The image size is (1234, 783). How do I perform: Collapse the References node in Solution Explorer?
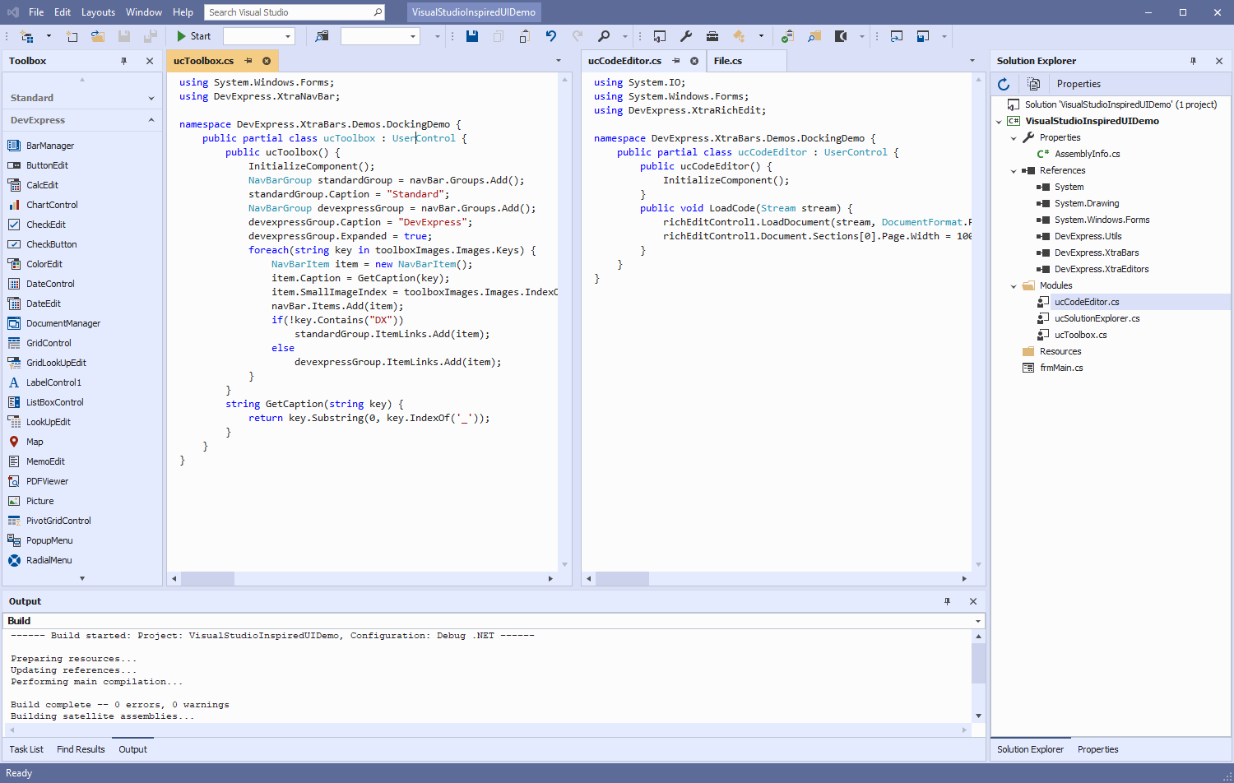(1014, 170)
